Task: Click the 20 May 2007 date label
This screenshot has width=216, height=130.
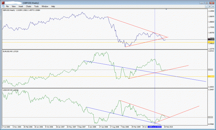Action: click(72, 127)
